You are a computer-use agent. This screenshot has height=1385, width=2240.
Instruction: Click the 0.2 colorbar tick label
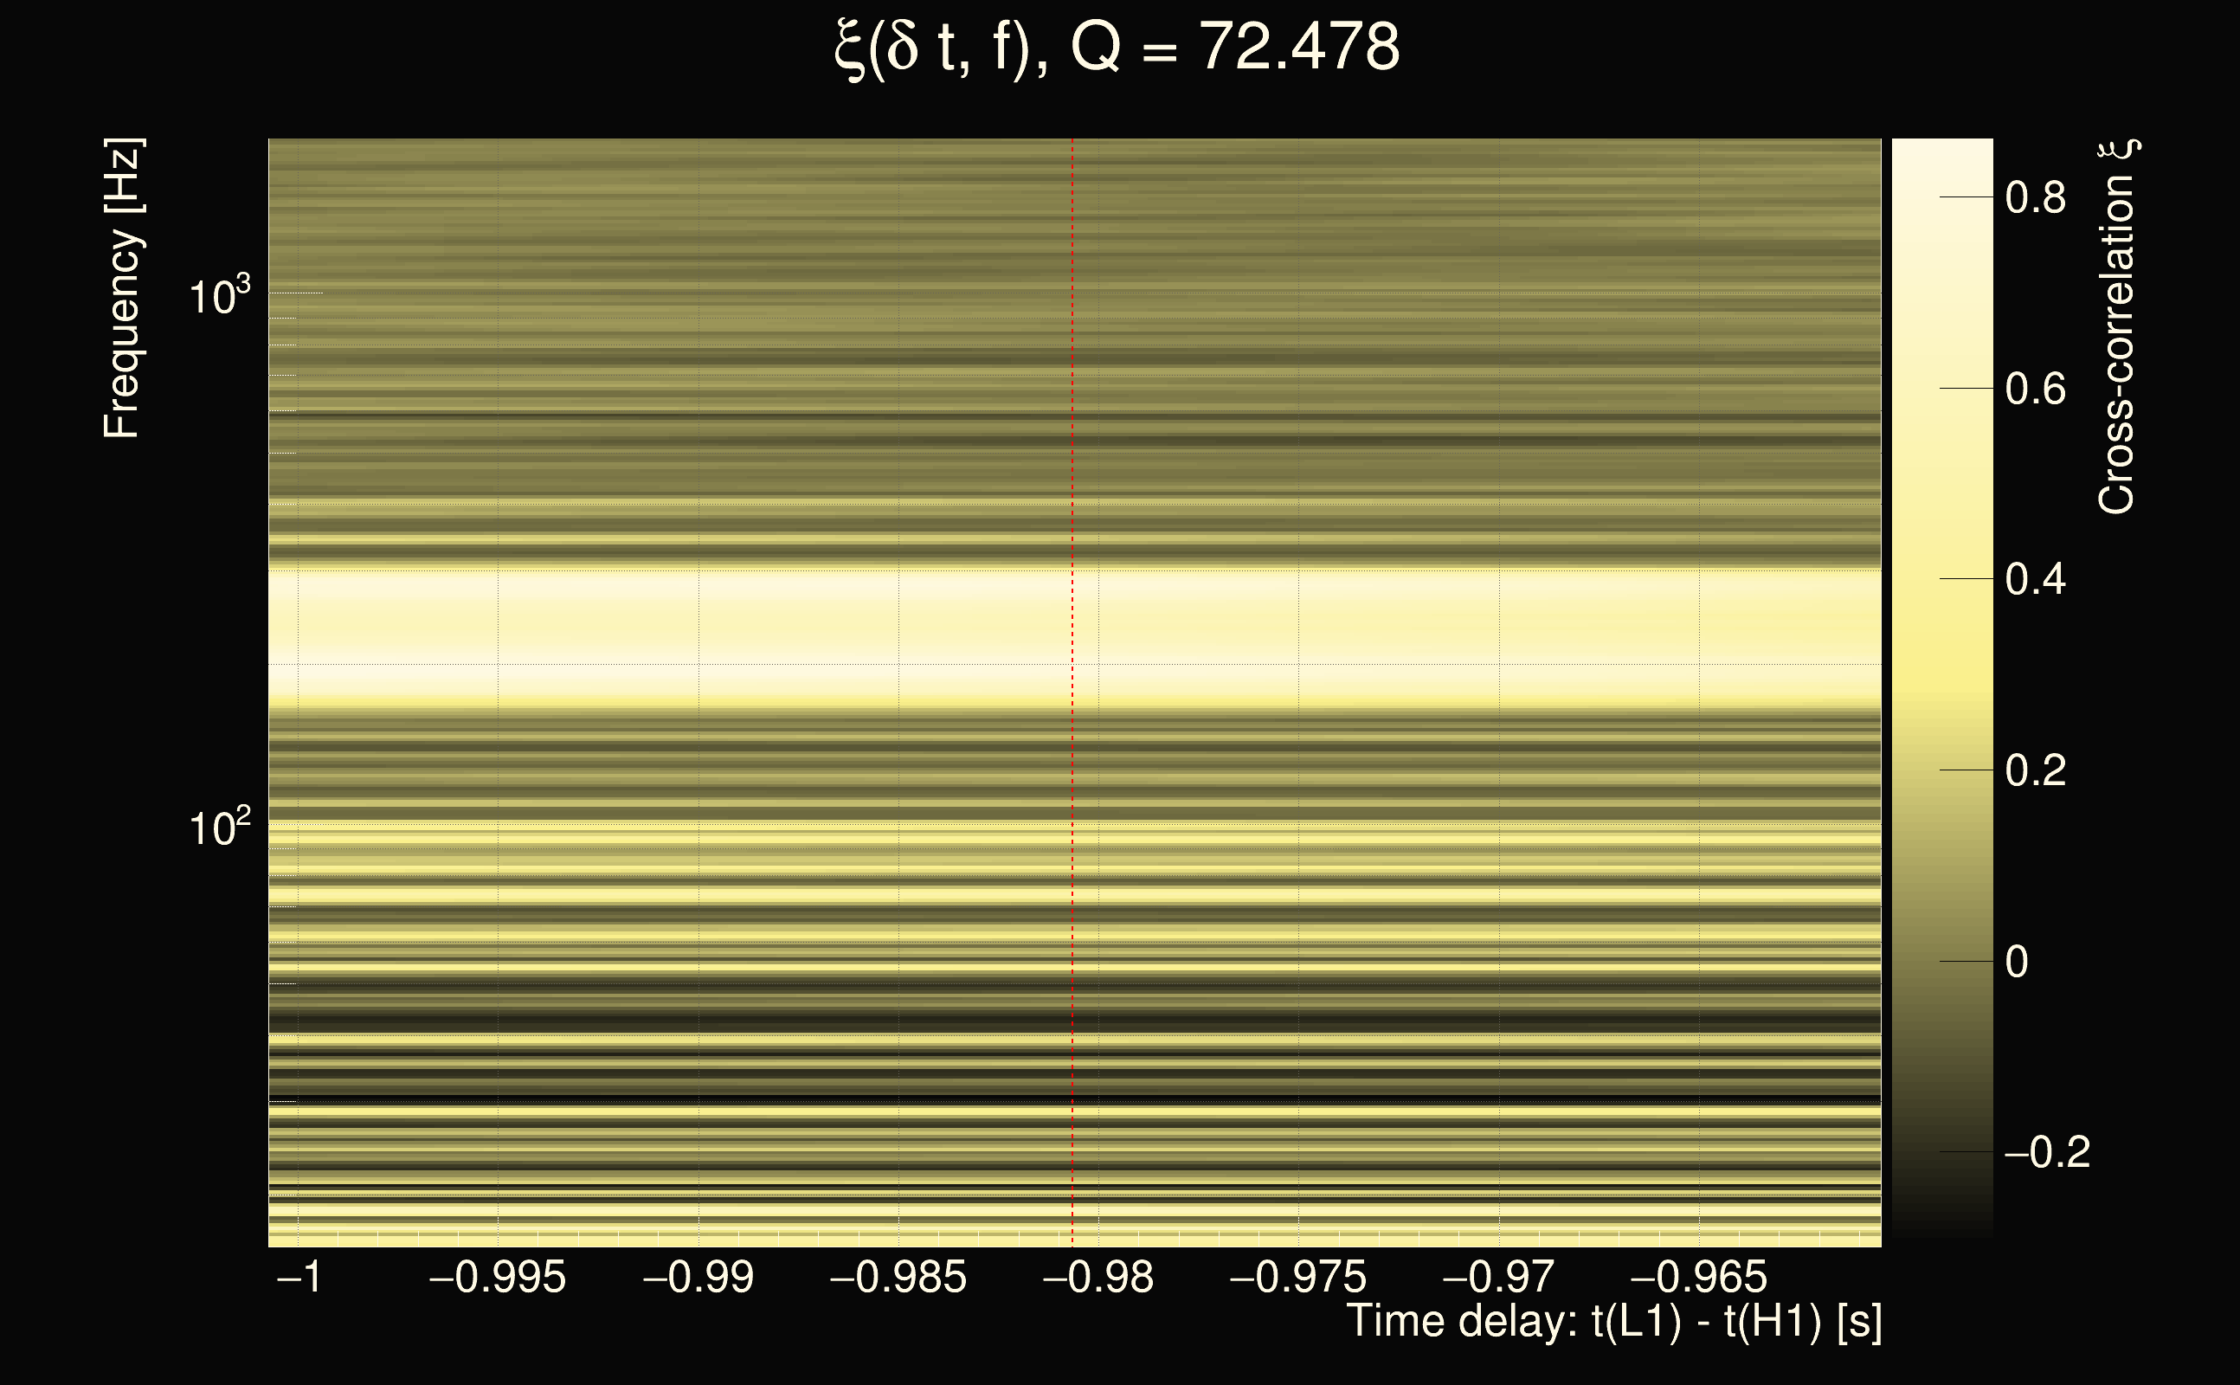(2035, 770)
